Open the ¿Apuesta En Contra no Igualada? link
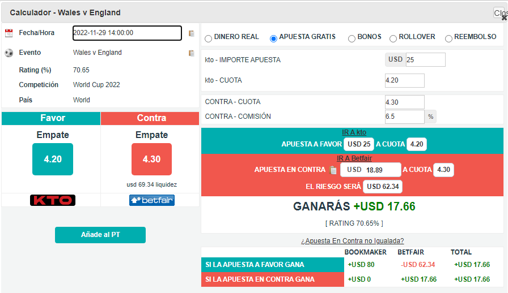The width and height of the screenshot is (508, 293). point(352,241)
